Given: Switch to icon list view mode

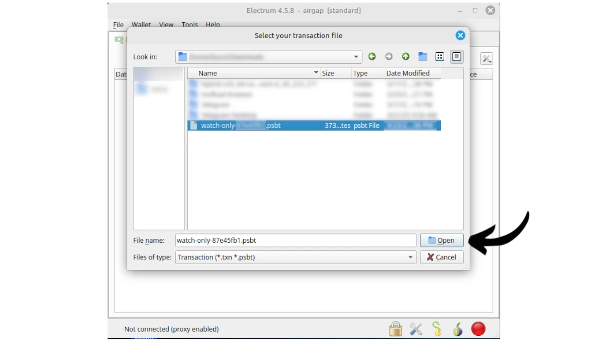Looking at the screenshot, I should point(440,57).
